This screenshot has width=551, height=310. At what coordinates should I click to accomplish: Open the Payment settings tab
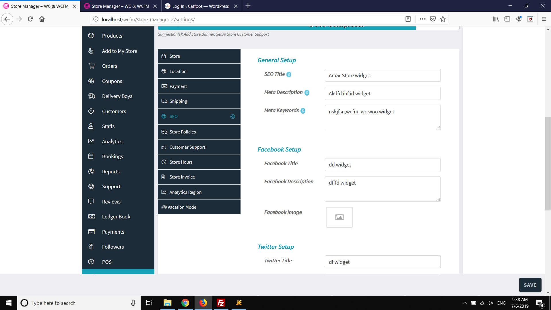tap(199, 86)
